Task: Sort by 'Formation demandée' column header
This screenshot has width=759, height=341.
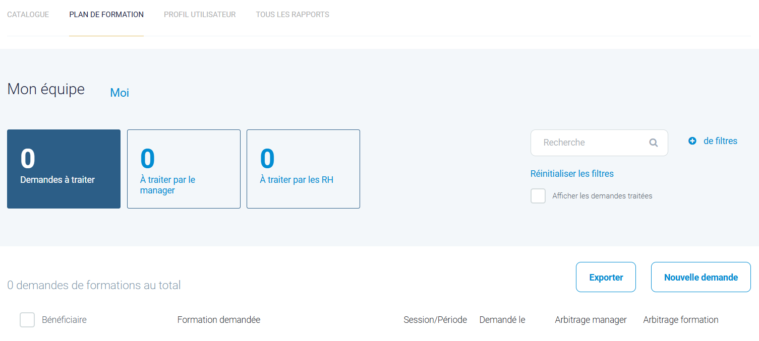Action: (x=219, y=320)
